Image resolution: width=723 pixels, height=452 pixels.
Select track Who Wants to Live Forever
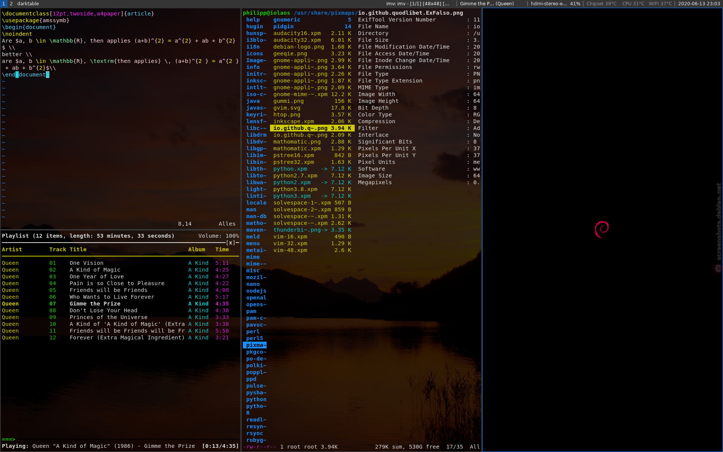pos(120,297)
